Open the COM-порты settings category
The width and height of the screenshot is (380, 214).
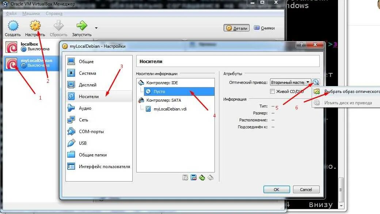click(99, 132)
